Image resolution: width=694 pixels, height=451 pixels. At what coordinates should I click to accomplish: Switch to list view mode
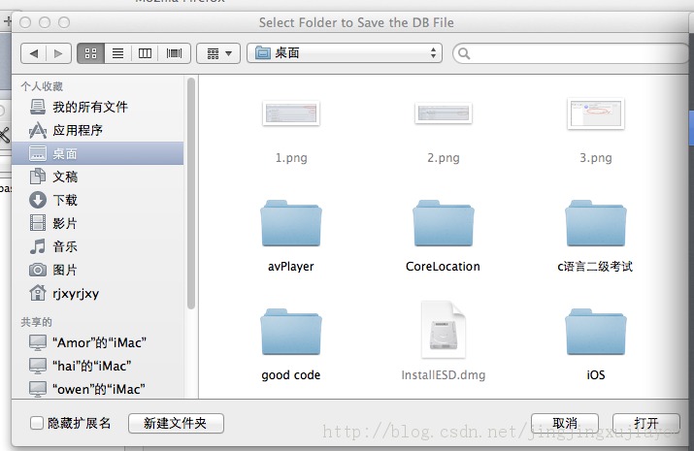pos(117,53)
